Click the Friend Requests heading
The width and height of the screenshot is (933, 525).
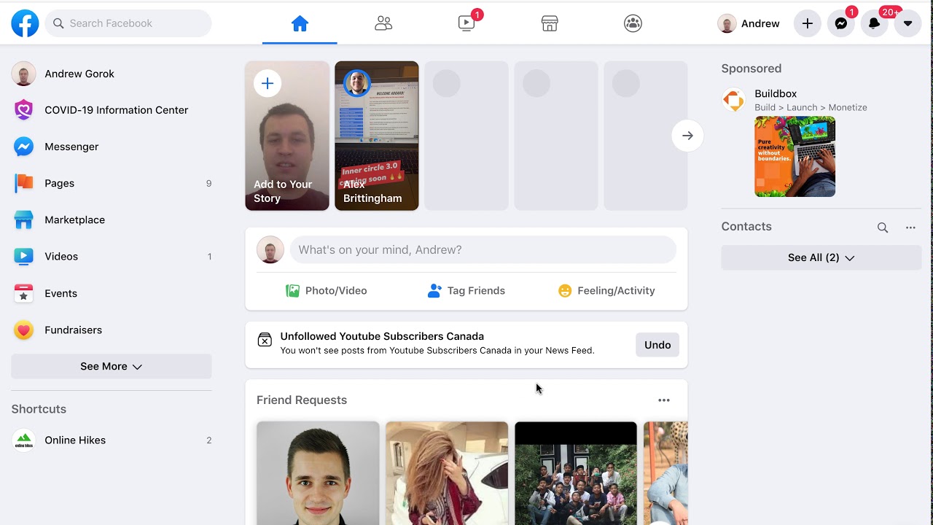coord(302,400)
